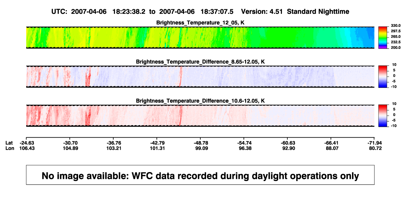Click latitude value -24.63

[x=27, y=143]
